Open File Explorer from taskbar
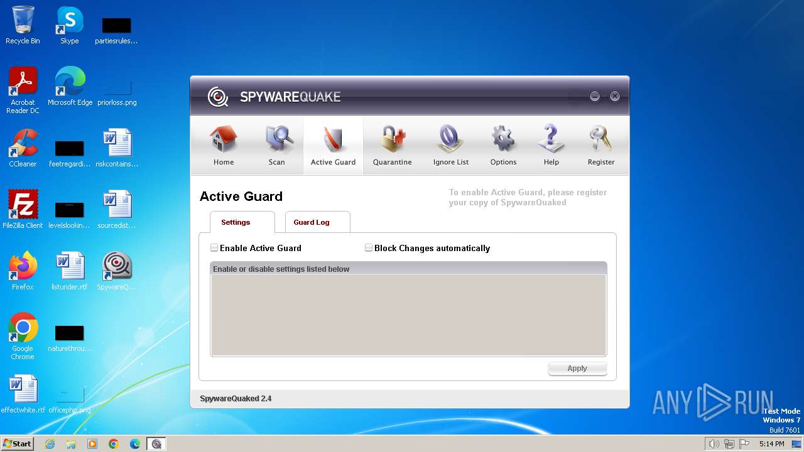Viewport: 804px width, 452px height. [x=71, y=444]
